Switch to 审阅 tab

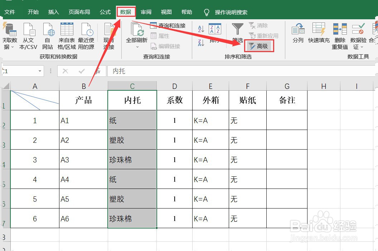(x=146, y=12)
